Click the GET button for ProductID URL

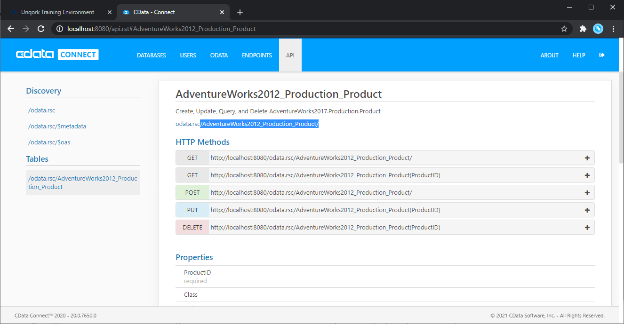192,175
